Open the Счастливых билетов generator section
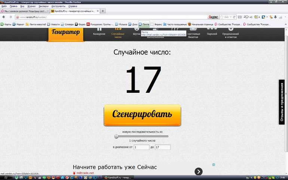Viewport: 288px width, 180px height. [193, 33]
